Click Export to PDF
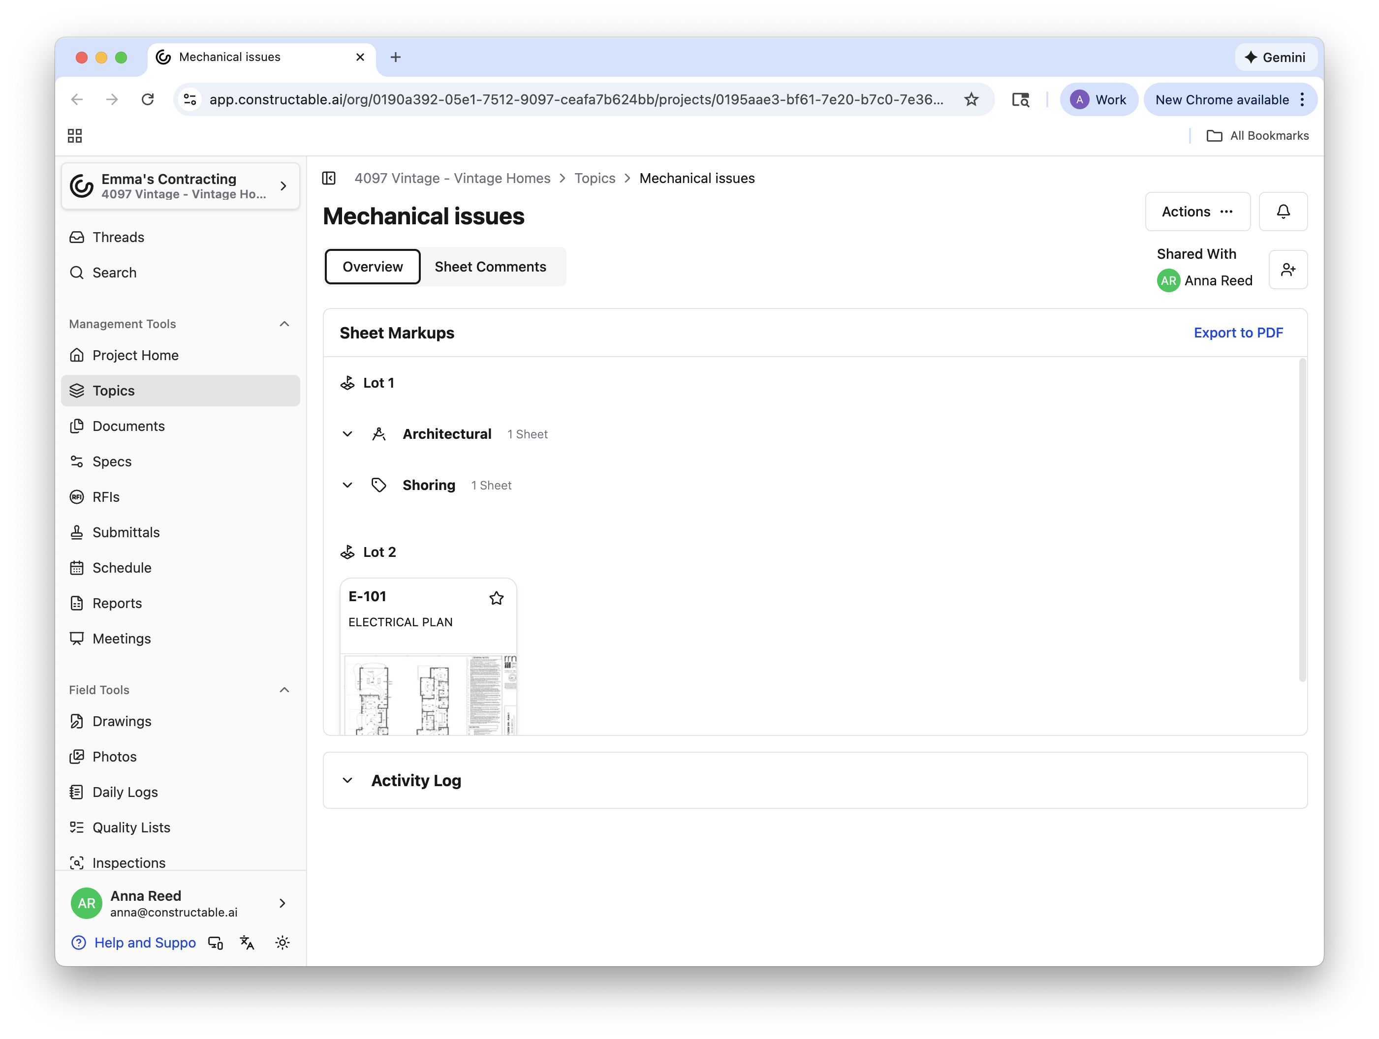 point(1238,333)
